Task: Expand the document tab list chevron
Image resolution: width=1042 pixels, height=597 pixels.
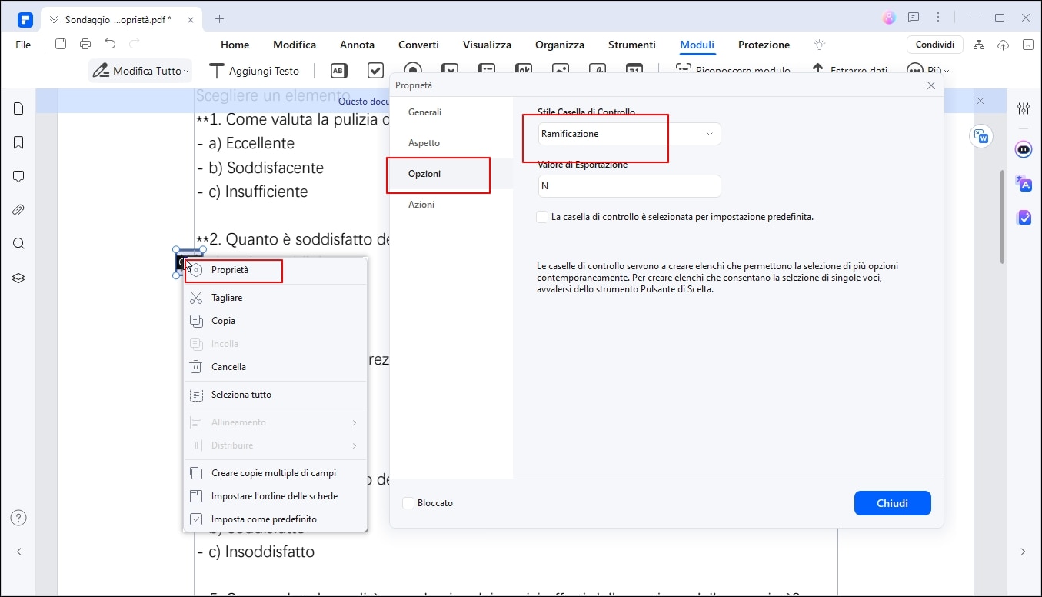Action: coord(53,18)
